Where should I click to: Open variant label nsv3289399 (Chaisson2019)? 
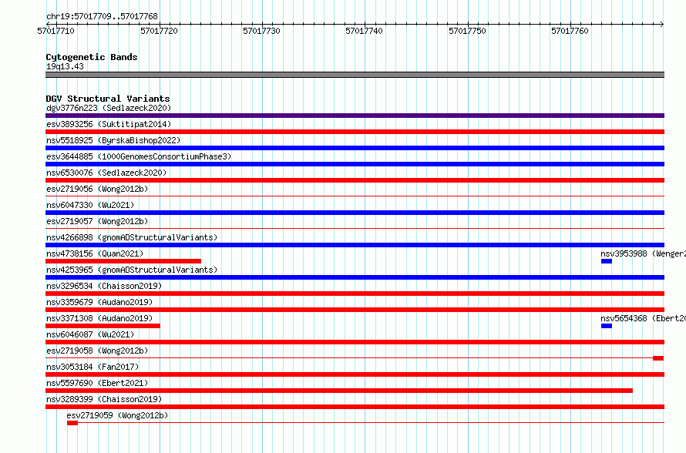[104, 399]
